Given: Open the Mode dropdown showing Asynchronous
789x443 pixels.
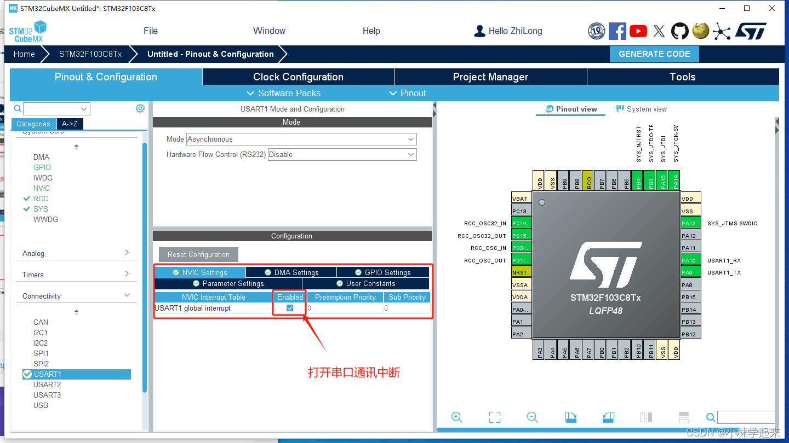Looking at the screenshot, I should [x=410, y=139].
